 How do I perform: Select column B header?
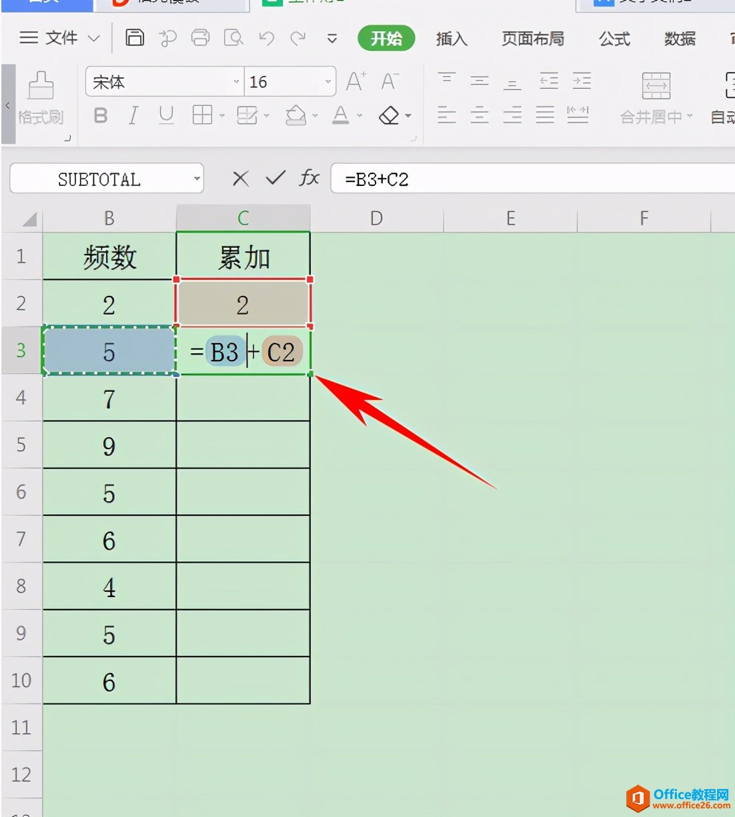pos(109,218)
